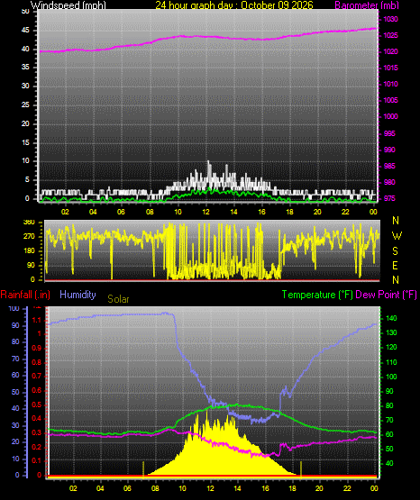Click the sunrise marker line near 07
This screenshot has width=420, height=500.
pos(143,469)
